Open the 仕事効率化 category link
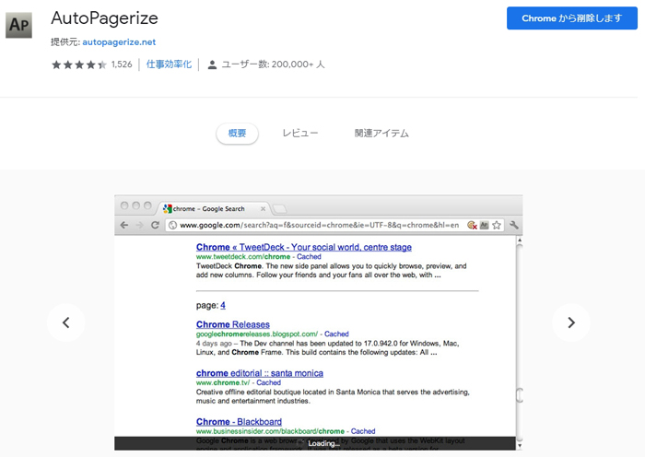Image resolution: width=645 pixels, height=457 pixels. pos(169,64)
